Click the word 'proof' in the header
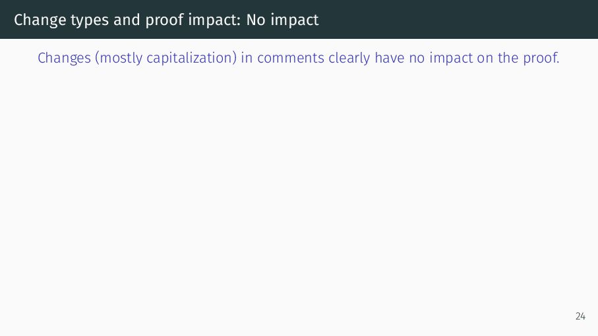This screenshot has width=598, height=336. point(164,20)
